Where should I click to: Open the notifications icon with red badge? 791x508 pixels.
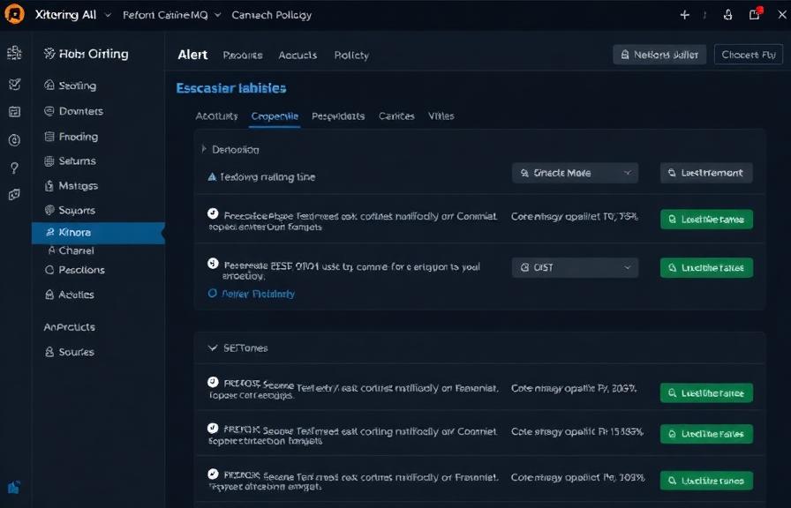coord(755,15)
